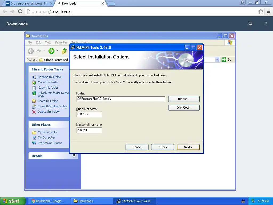Rename this folder task link

pos(50,77)
